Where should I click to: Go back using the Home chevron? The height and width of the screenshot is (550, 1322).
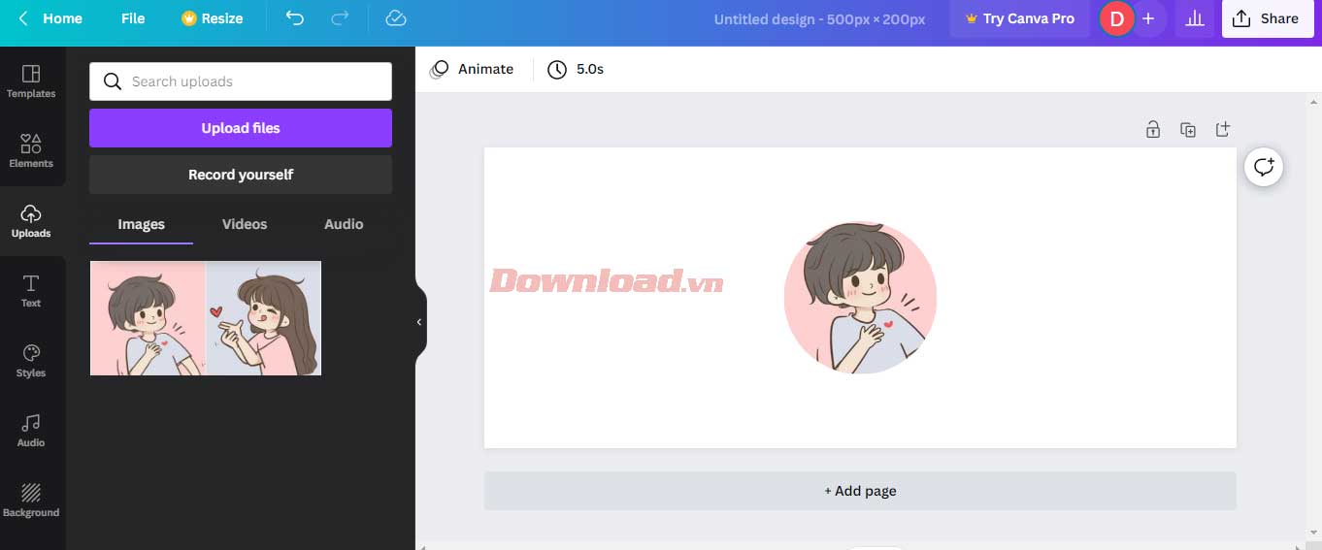click(x=23, y=18)
